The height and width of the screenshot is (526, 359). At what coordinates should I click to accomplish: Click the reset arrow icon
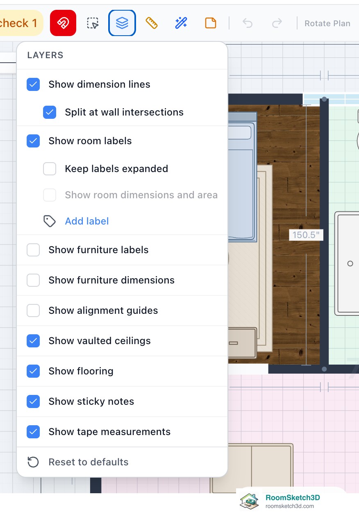click(33, 462)
